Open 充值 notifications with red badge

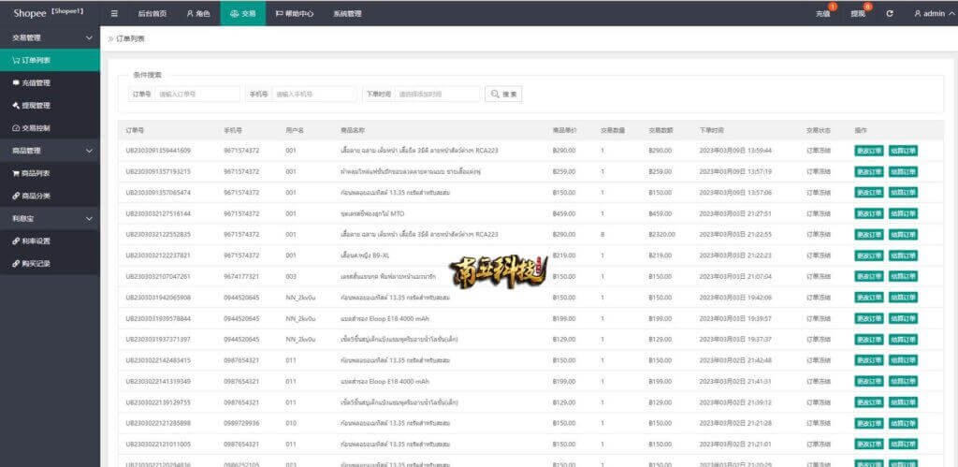[822, 14]
